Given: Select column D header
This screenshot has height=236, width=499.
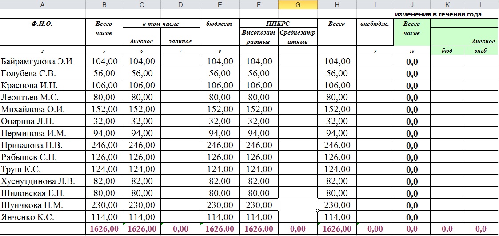Looking at the screenshot, I should pos(180,4).
